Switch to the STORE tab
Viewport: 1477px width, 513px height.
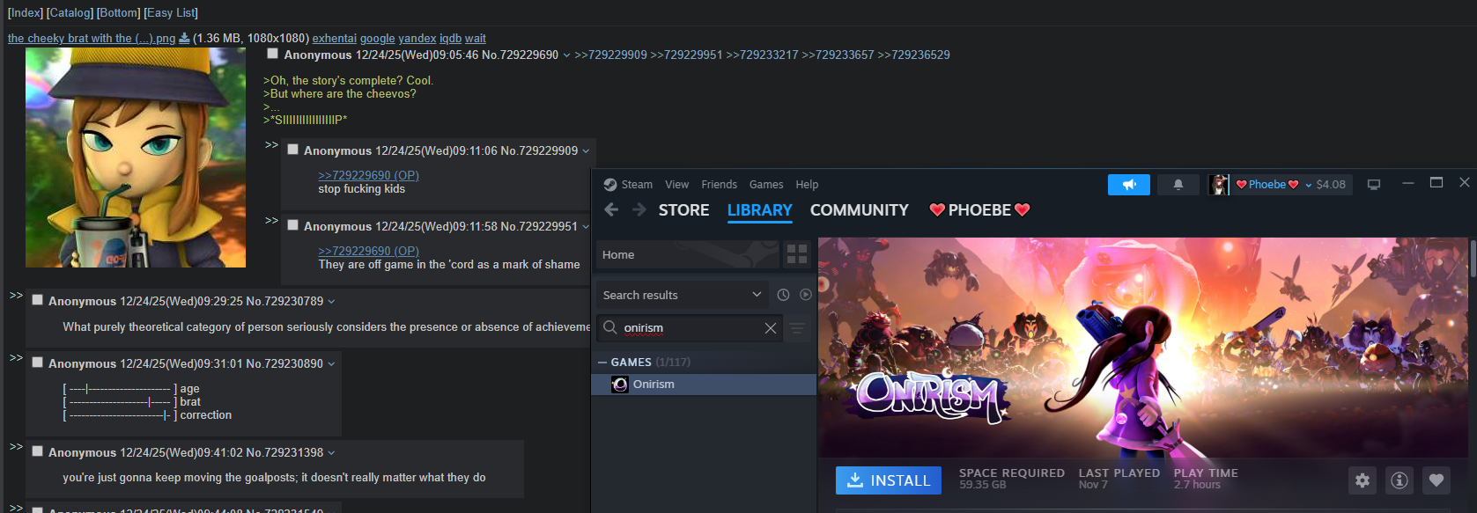pos(683,210)
